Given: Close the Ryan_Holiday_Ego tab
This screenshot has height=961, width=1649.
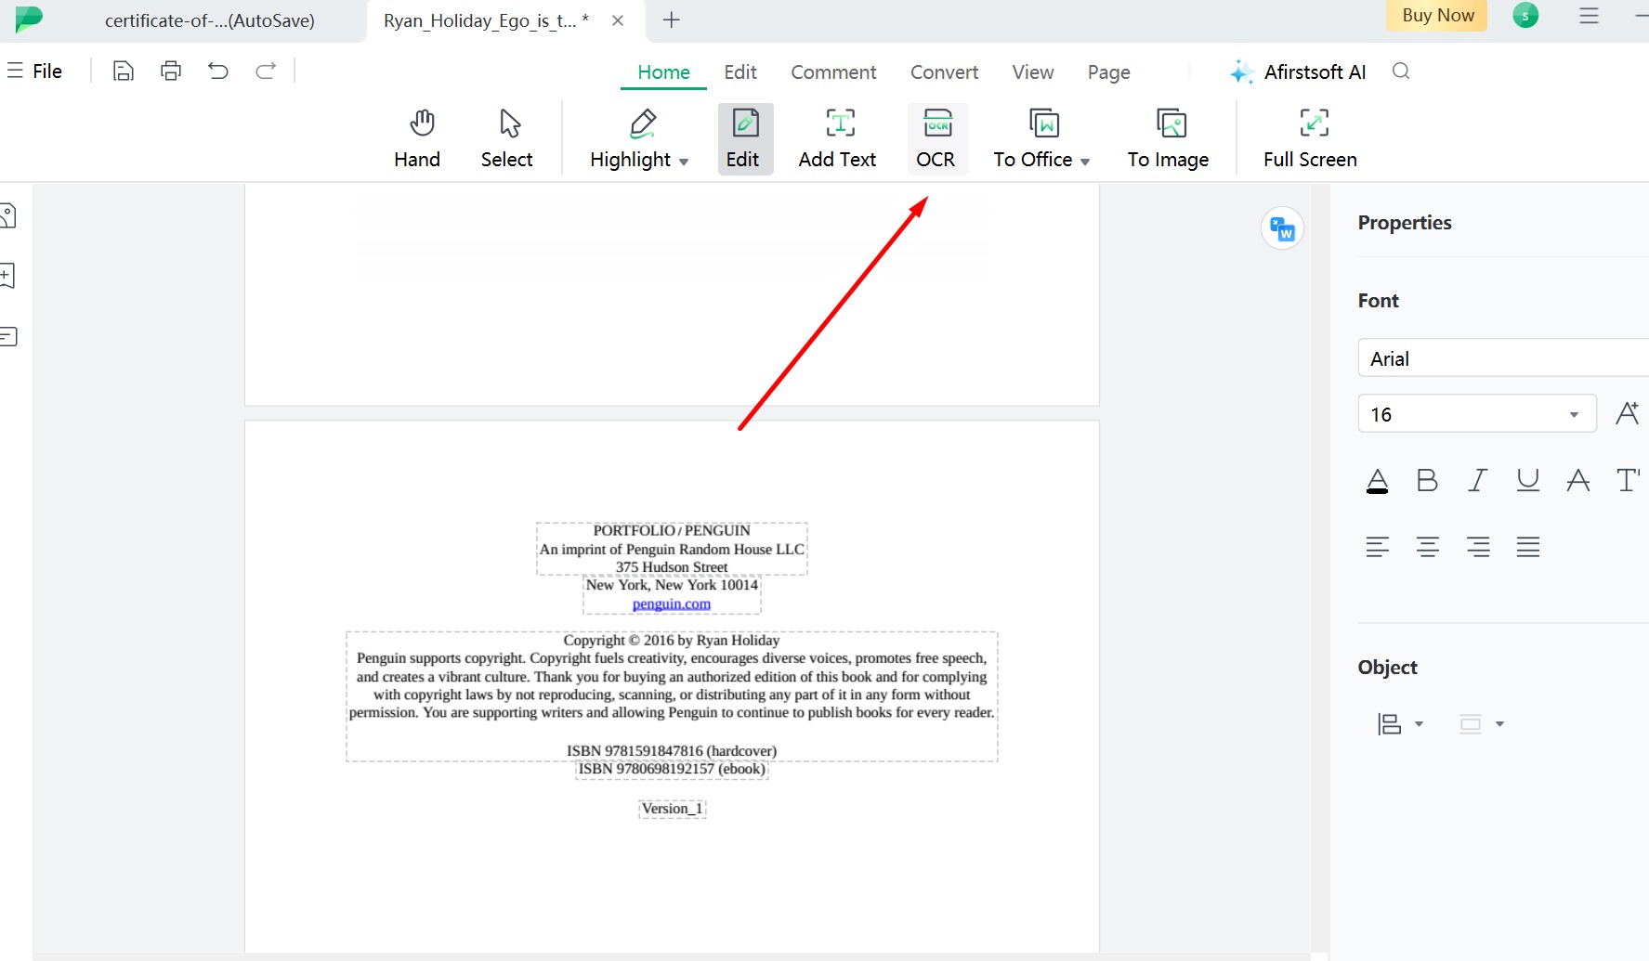Looking at the screenshot, I should pos(618,20).
